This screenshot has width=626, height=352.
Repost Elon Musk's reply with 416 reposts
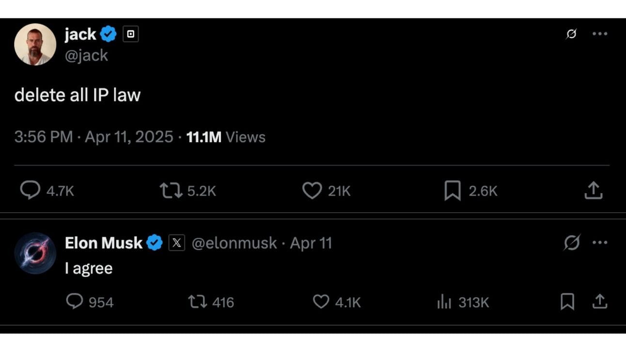tap(197, 302)
